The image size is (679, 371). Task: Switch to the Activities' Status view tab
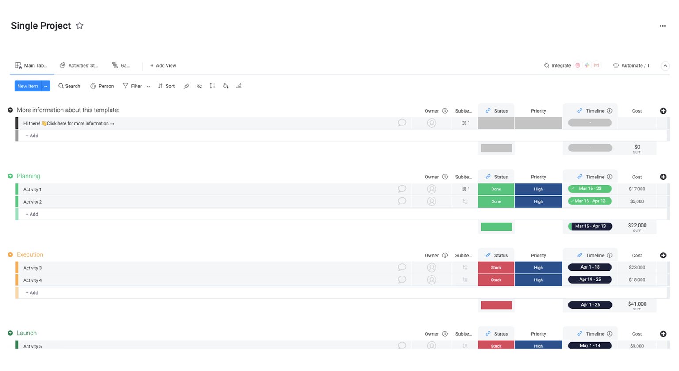pyautogui.click(x=79, y=65)
